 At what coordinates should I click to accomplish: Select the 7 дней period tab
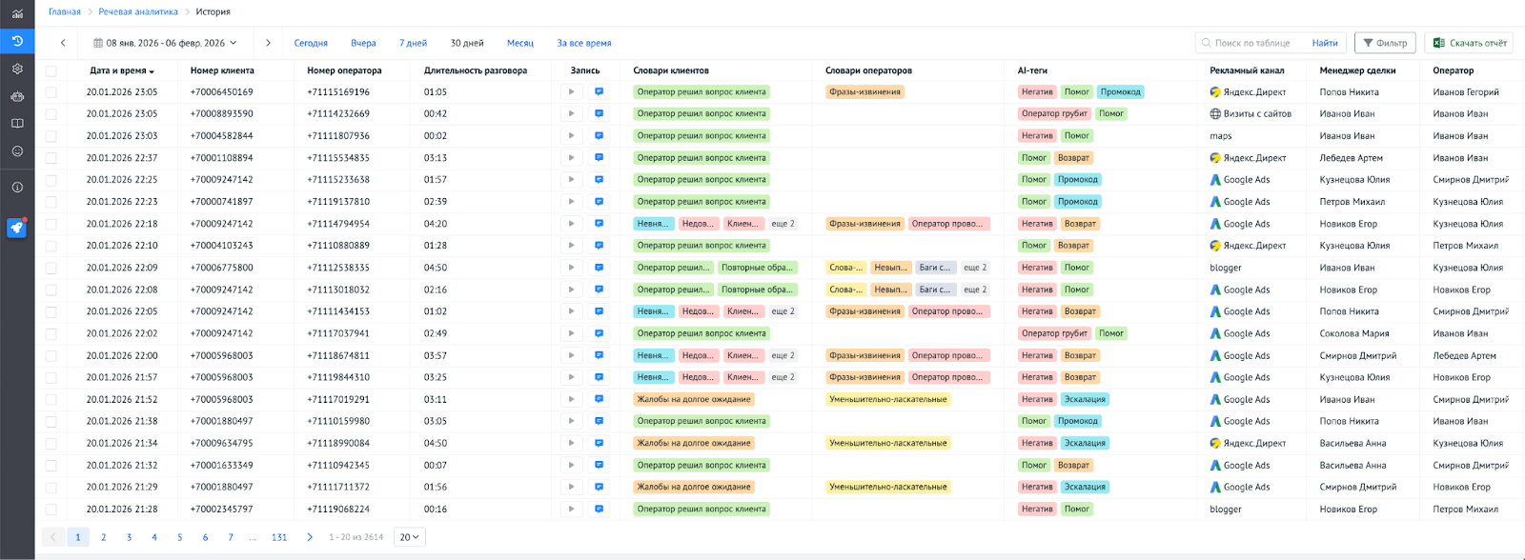(x=413, y=43)
